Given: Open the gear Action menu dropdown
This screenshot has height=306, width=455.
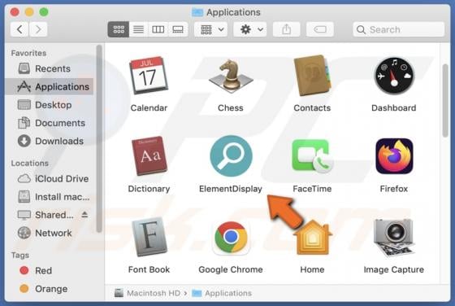Looking at the screenshot, I should click(250, 29).
